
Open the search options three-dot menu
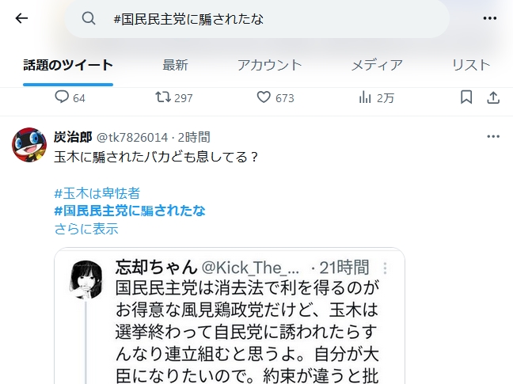(x=490, y=18)
